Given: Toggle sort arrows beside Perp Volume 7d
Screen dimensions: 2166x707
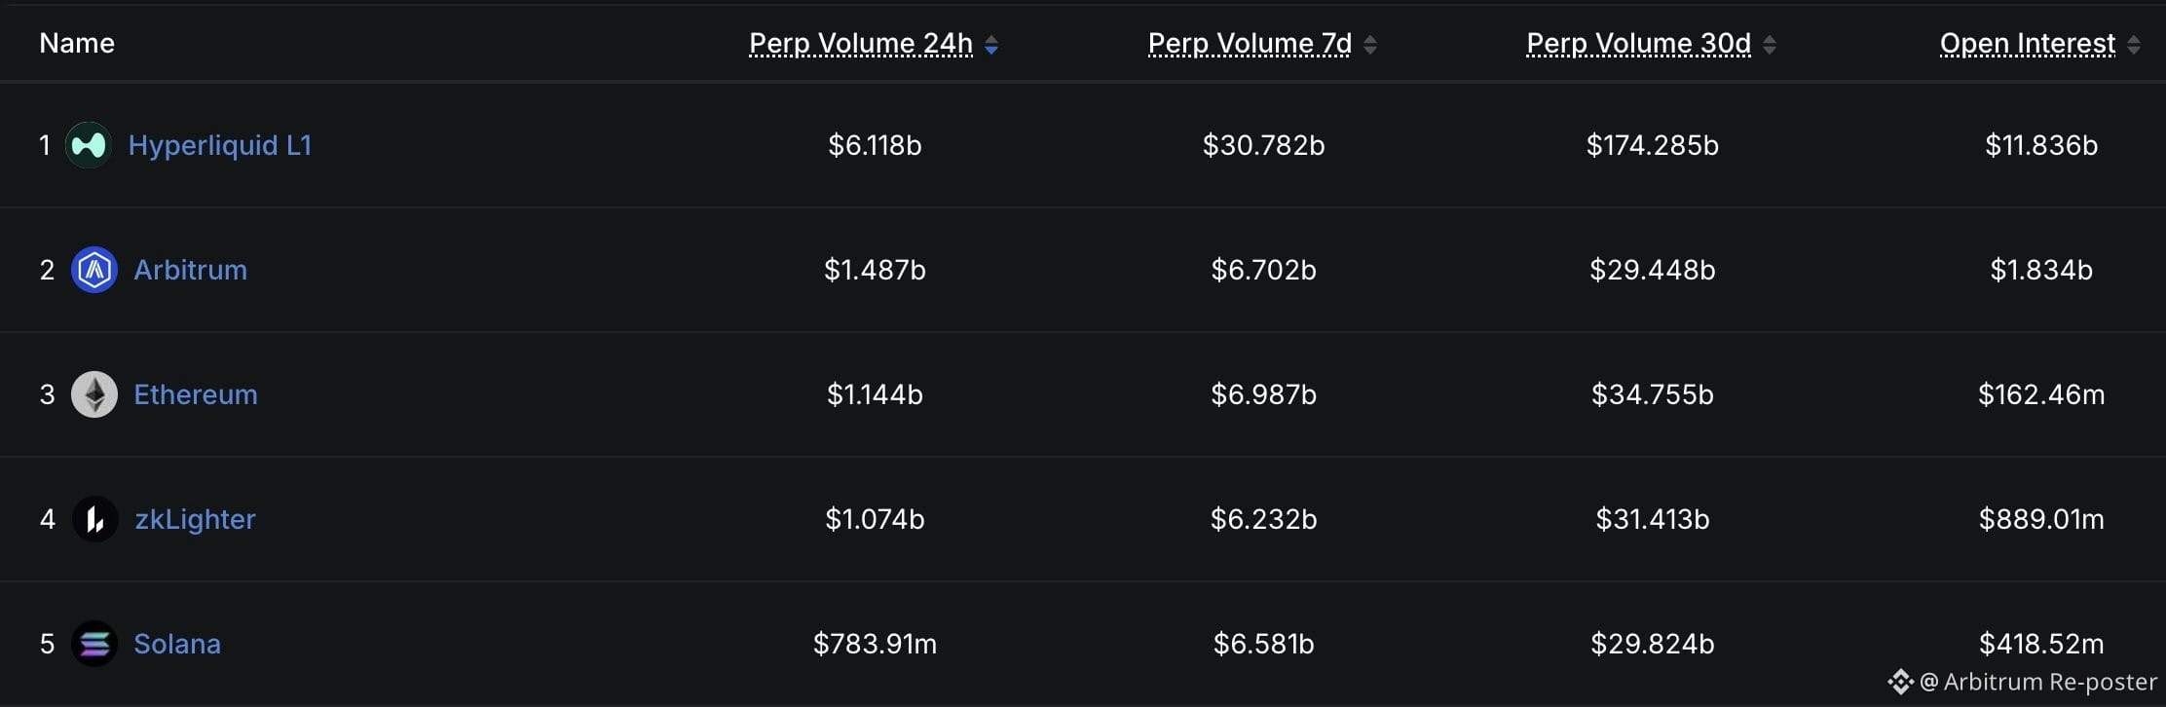Looking at the screenshot, I should pyautogui.click(x=1370, y=45).
